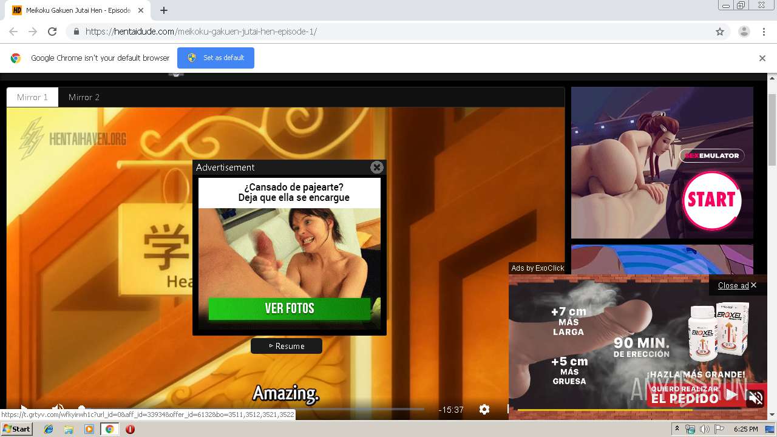The height and width of the screenshot is (437, 777).
Task: Click the START button in sidebar ad
Action: click(x=711, y=200)
